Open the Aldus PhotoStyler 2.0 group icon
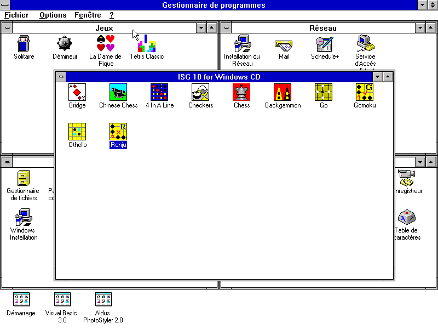Screen dimensions: 438x329 pyautogui.click(x=103, y=299)
